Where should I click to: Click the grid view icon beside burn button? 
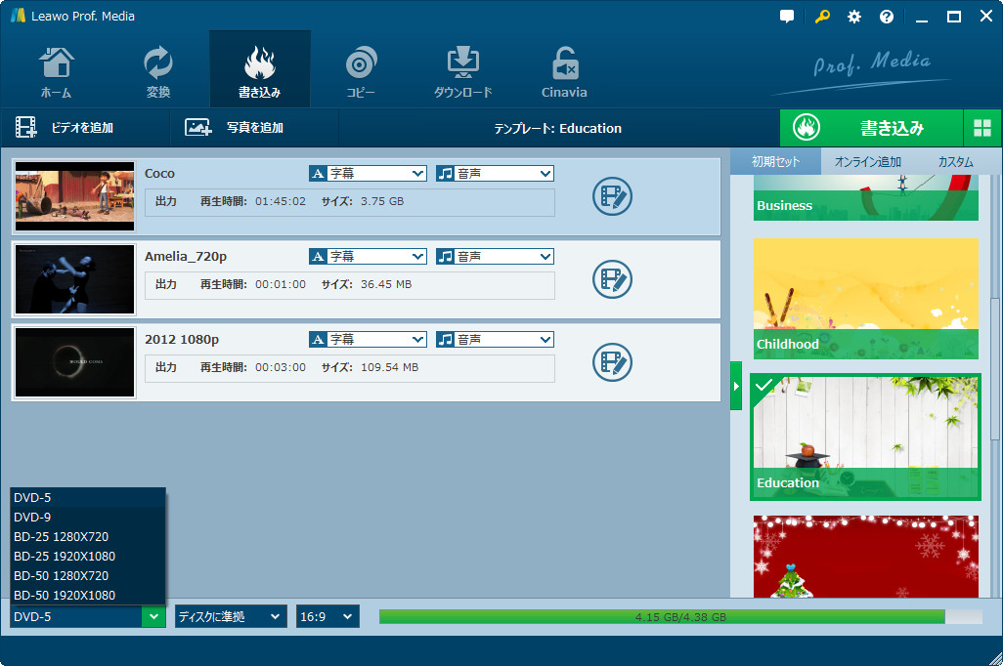coord(982,128)
